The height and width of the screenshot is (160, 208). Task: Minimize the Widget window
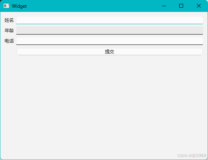164,6
